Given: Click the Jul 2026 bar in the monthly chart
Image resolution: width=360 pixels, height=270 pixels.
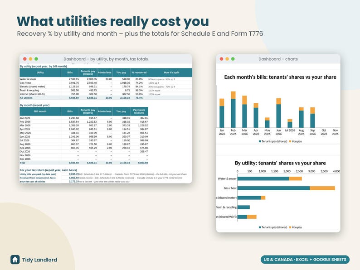Looking at the screenshot, I should tap(290, 123).
